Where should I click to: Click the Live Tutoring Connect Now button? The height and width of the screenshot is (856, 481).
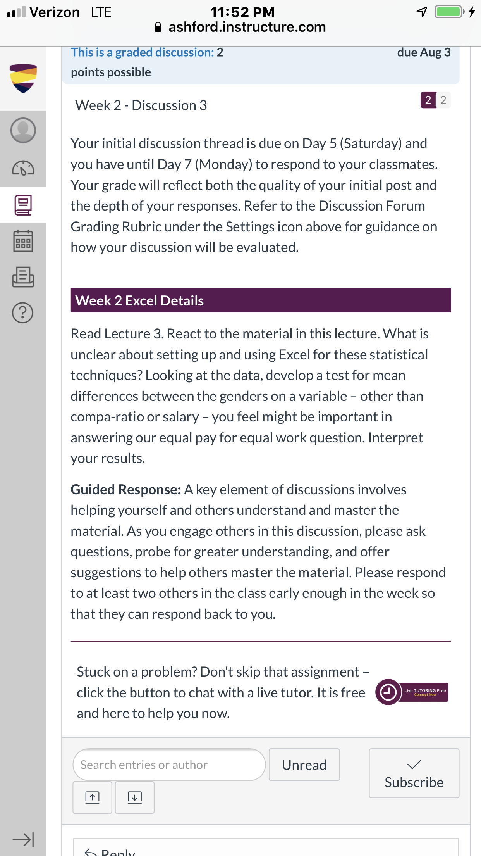pos(412,692)
